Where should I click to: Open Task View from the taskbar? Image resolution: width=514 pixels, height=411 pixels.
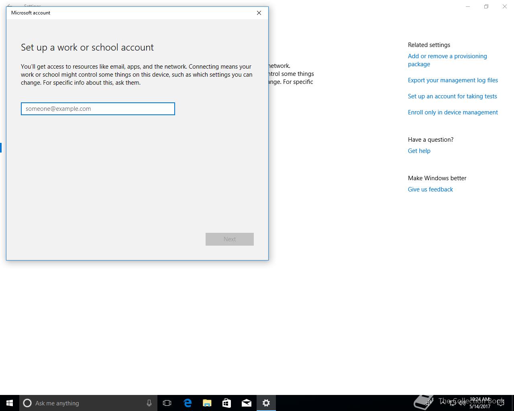[167, 403]
